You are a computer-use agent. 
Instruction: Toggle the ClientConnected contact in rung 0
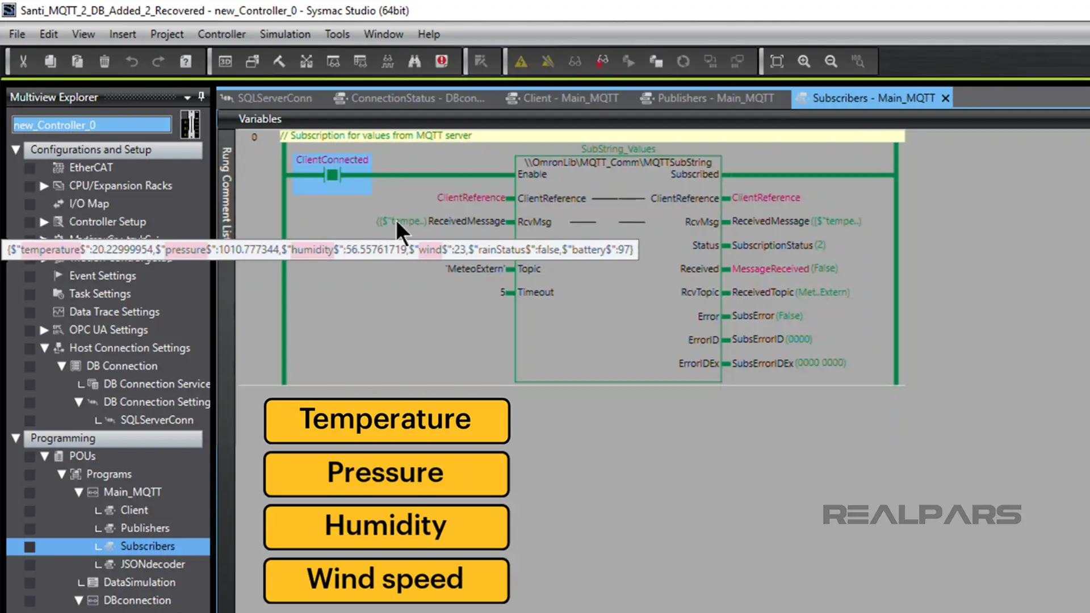point(332,175)
